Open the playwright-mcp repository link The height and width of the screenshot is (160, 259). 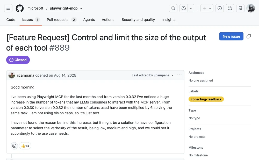pyautogui.click(x=64, y=8)
